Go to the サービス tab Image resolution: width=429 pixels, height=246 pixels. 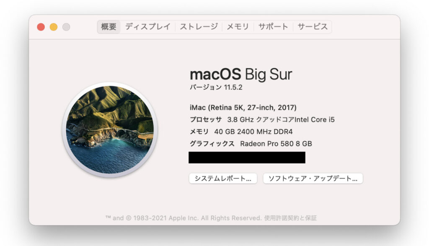313,27
